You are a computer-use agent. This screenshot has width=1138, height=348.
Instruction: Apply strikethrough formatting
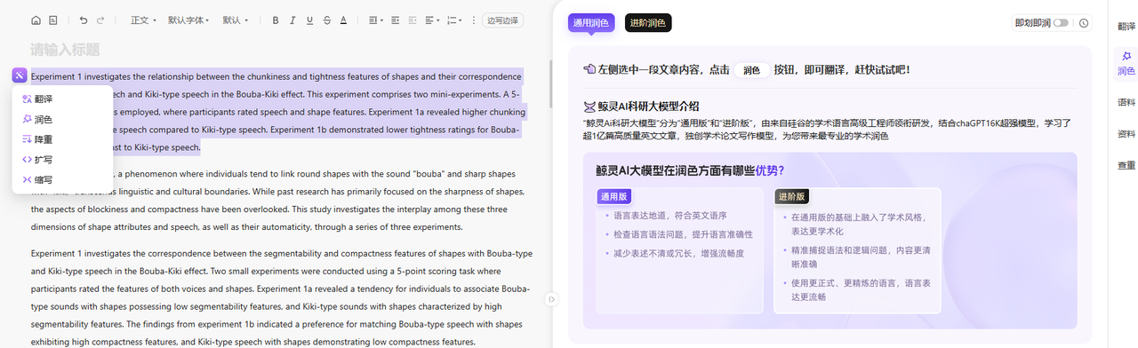(x=326, y=20)
